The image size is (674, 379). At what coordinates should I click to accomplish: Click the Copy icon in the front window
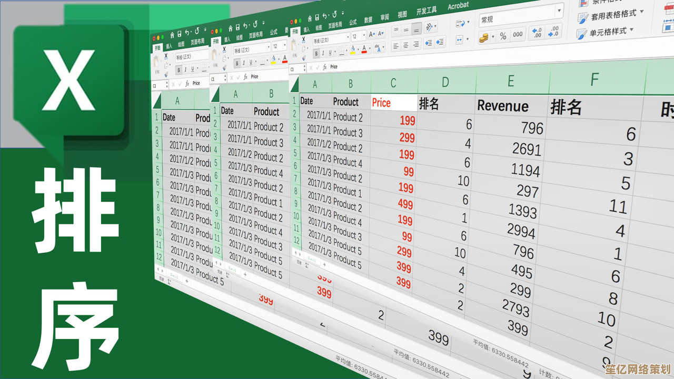point(304,49)
